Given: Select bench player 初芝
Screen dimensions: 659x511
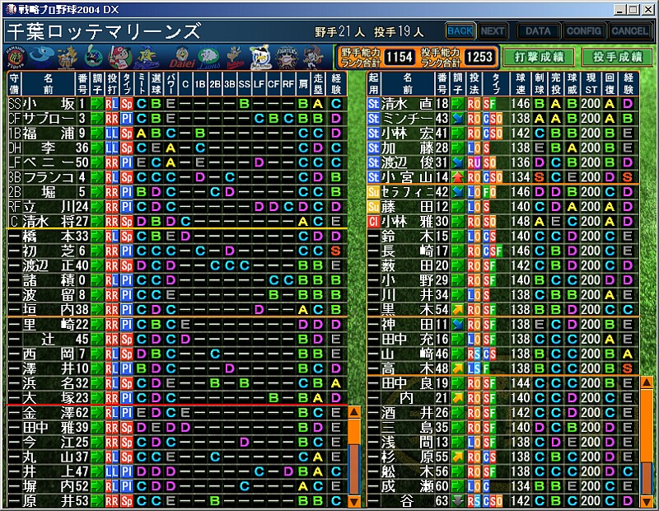Looking at the screenshot, I should (x=177, y=251).
